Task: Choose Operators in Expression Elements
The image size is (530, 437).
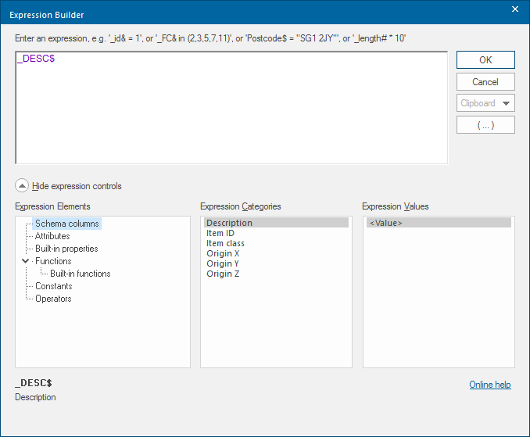Action: (53, 299)
